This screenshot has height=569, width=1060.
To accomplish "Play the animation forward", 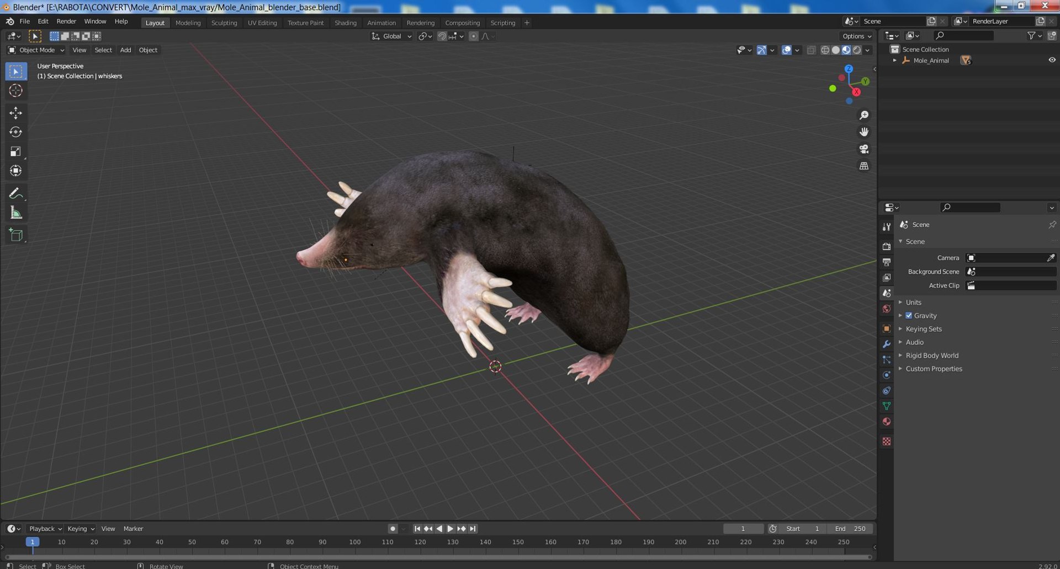I will tap(451, 529).
